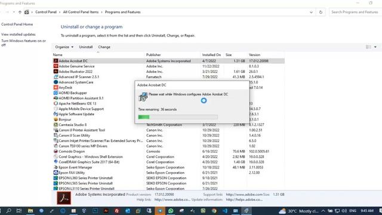
Task: Open File Explorer from the taskbar
Action: coord(30,211)
